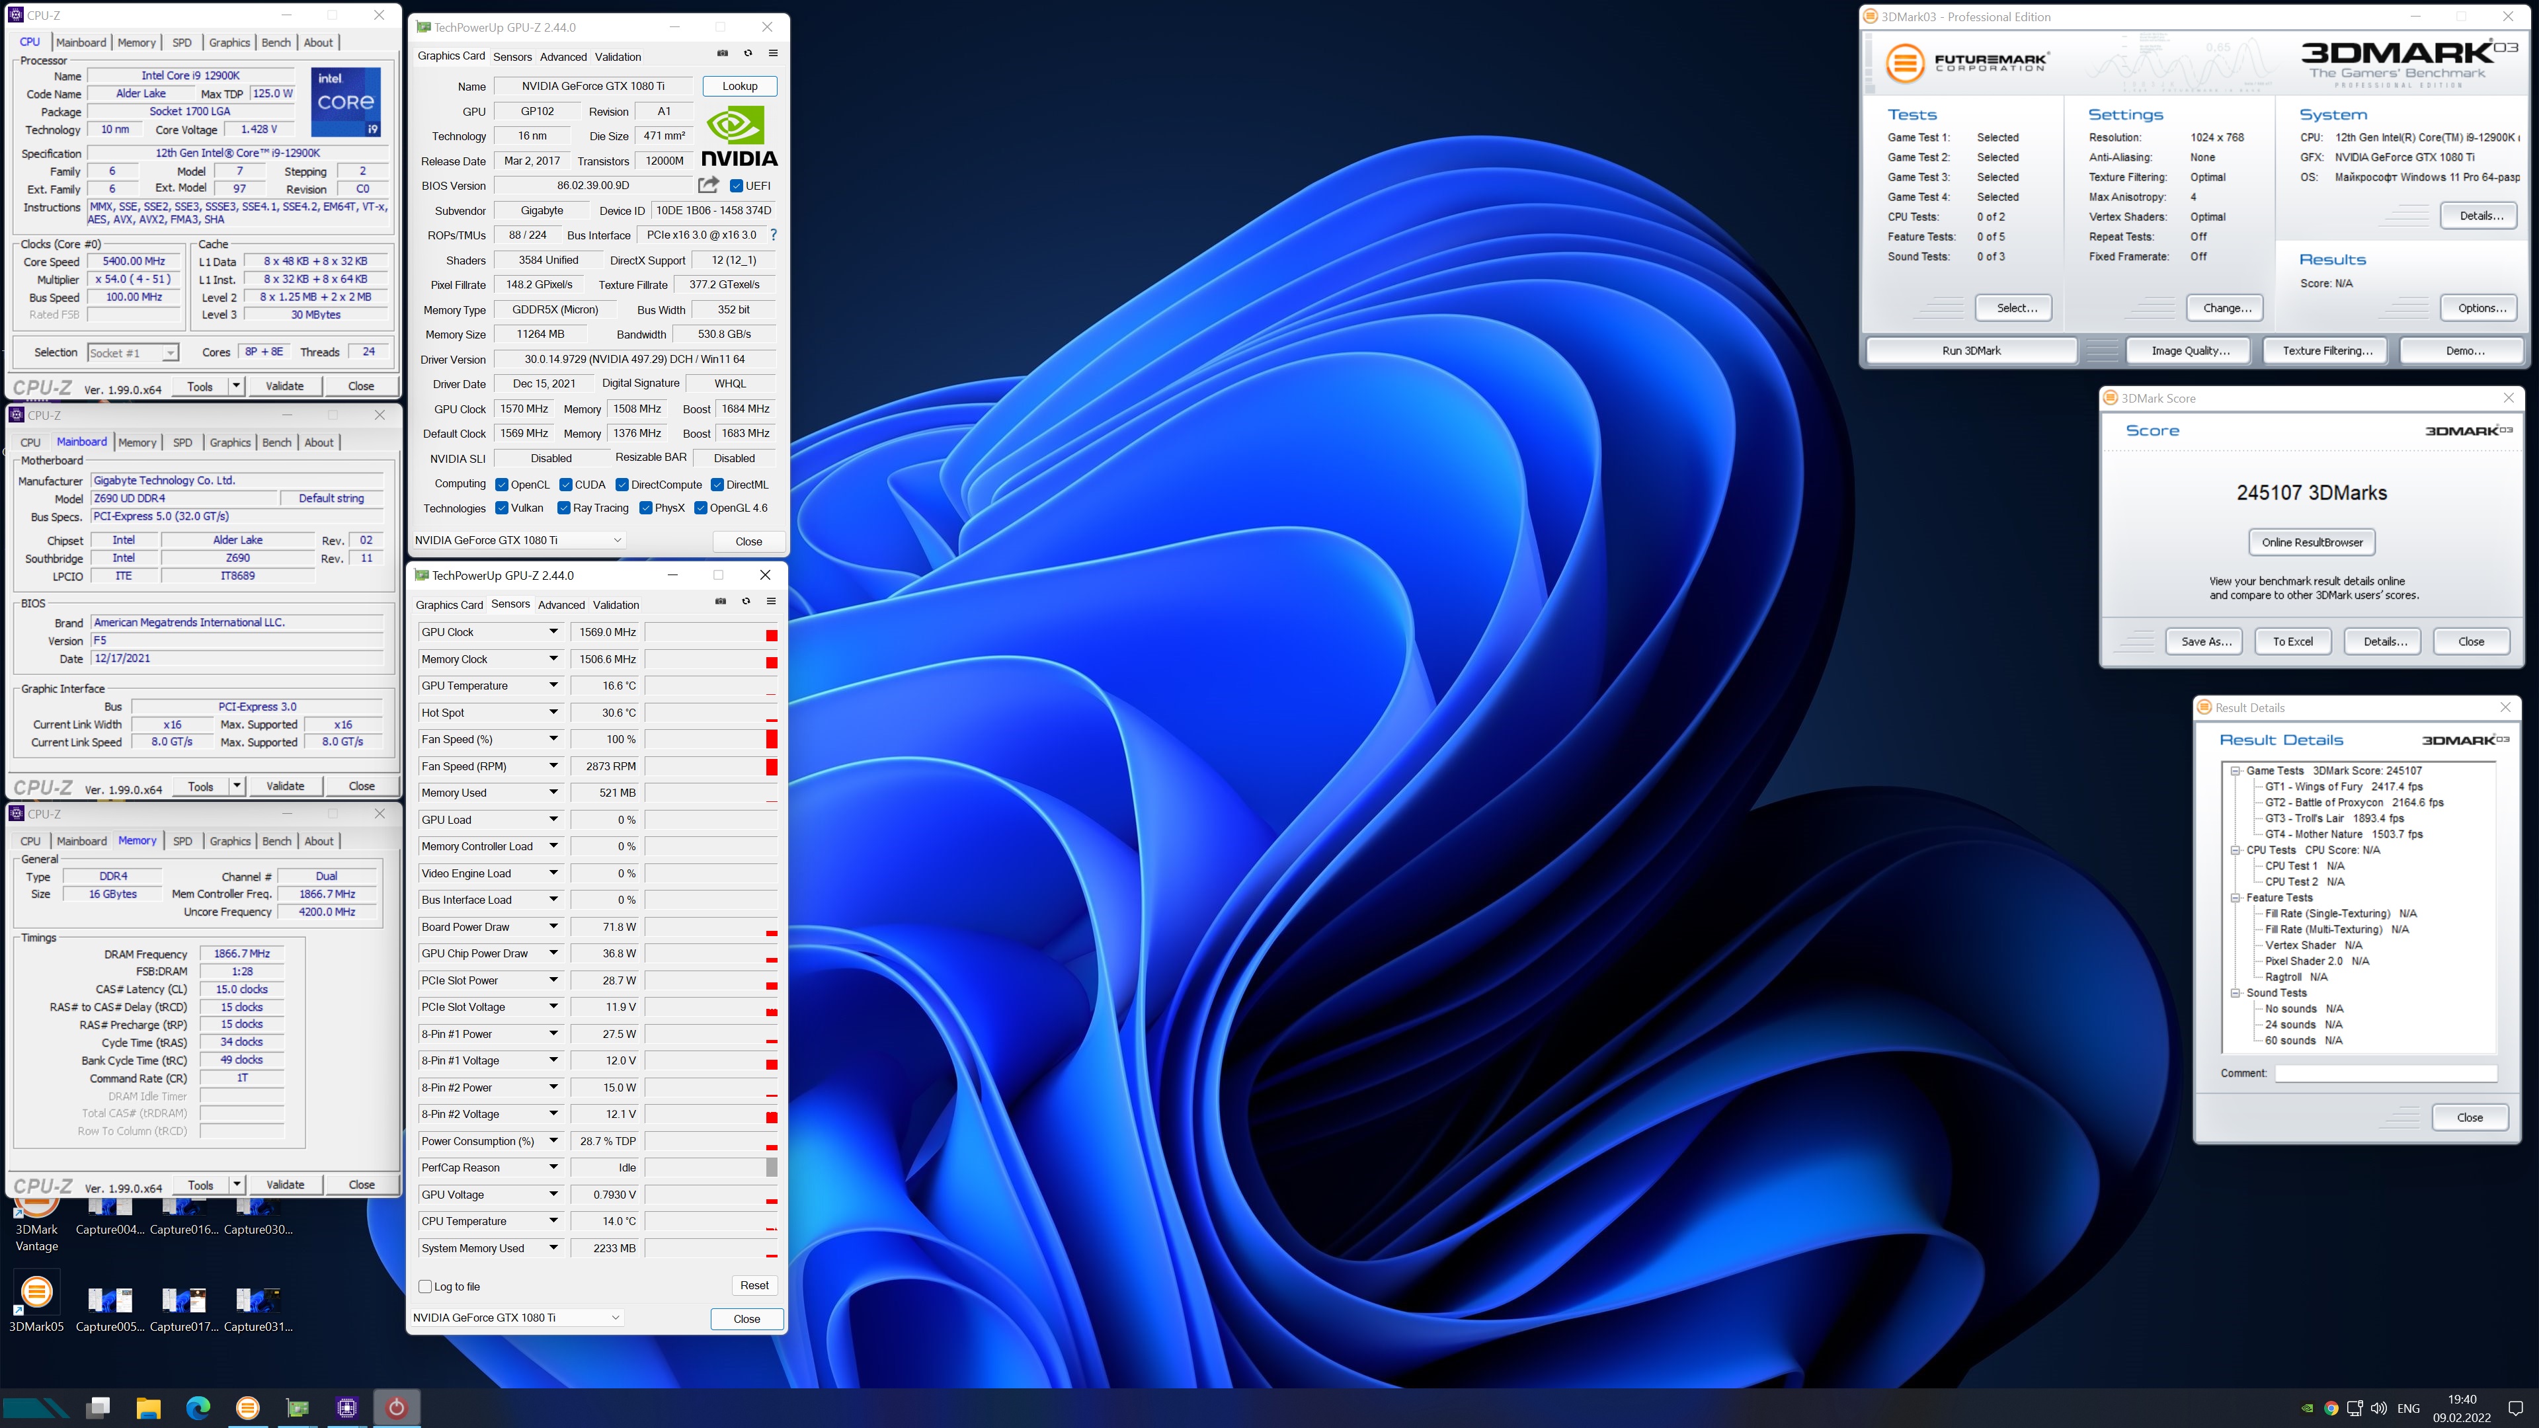Collapse Feature Tests tree node
This screenshot has width=2539, height=1428.
point(2236,898)
